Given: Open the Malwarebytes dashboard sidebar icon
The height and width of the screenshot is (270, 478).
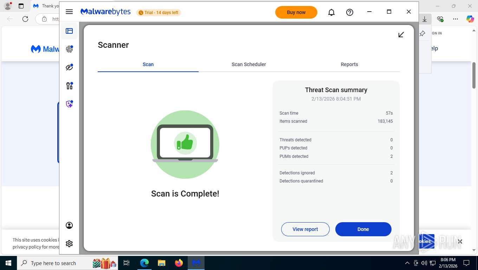Looking at the screenshot, I should [69, 31].
